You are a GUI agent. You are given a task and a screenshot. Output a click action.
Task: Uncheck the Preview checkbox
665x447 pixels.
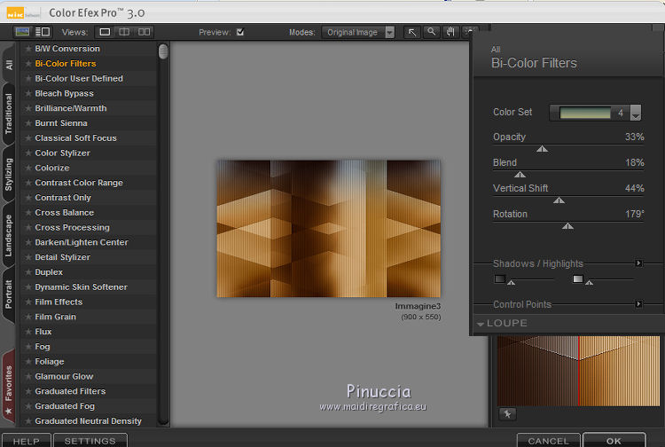pyautogui.click(x=239, y=33)
